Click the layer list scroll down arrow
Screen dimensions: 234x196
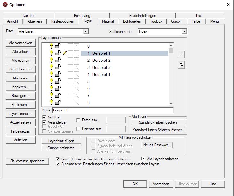(171, 103)
